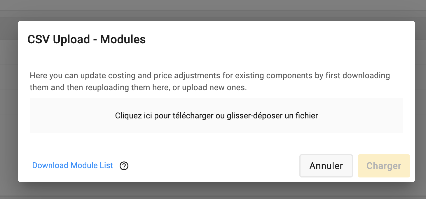Click the file drop zone area
Viewport: 426px width, 199px height.
(x=217, y=116)
